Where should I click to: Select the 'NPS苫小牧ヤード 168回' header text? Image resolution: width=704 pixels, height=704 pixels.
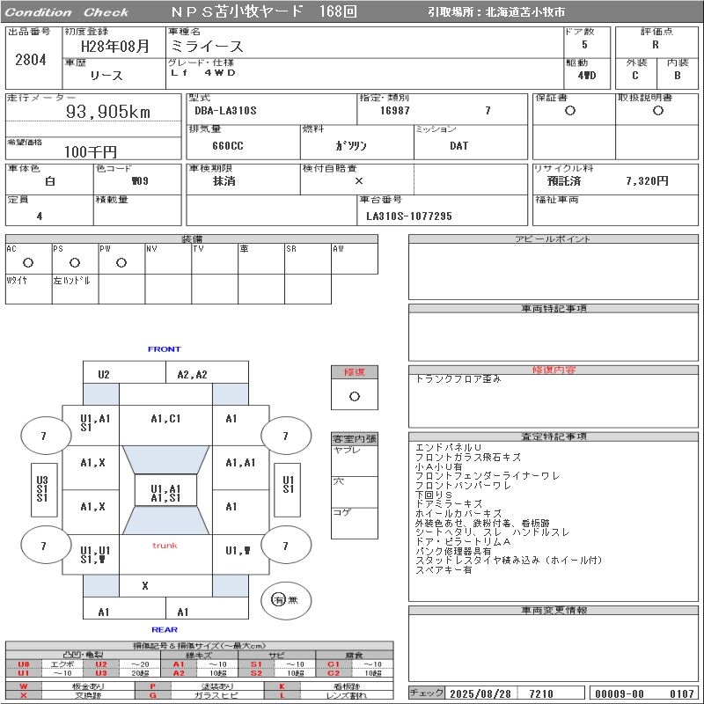(264, 11)
